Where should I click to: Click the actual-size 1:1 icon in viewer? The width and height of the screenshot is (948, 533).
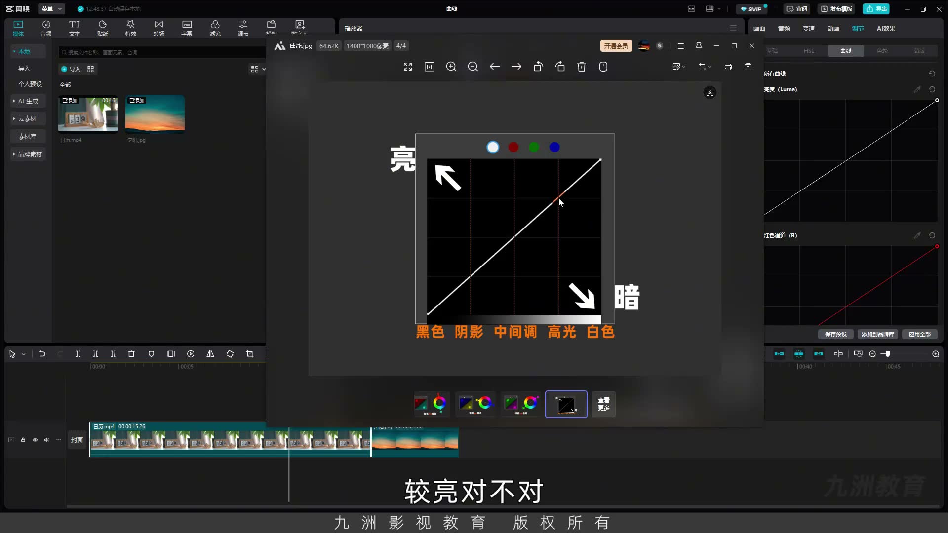(x=430, y=67)
